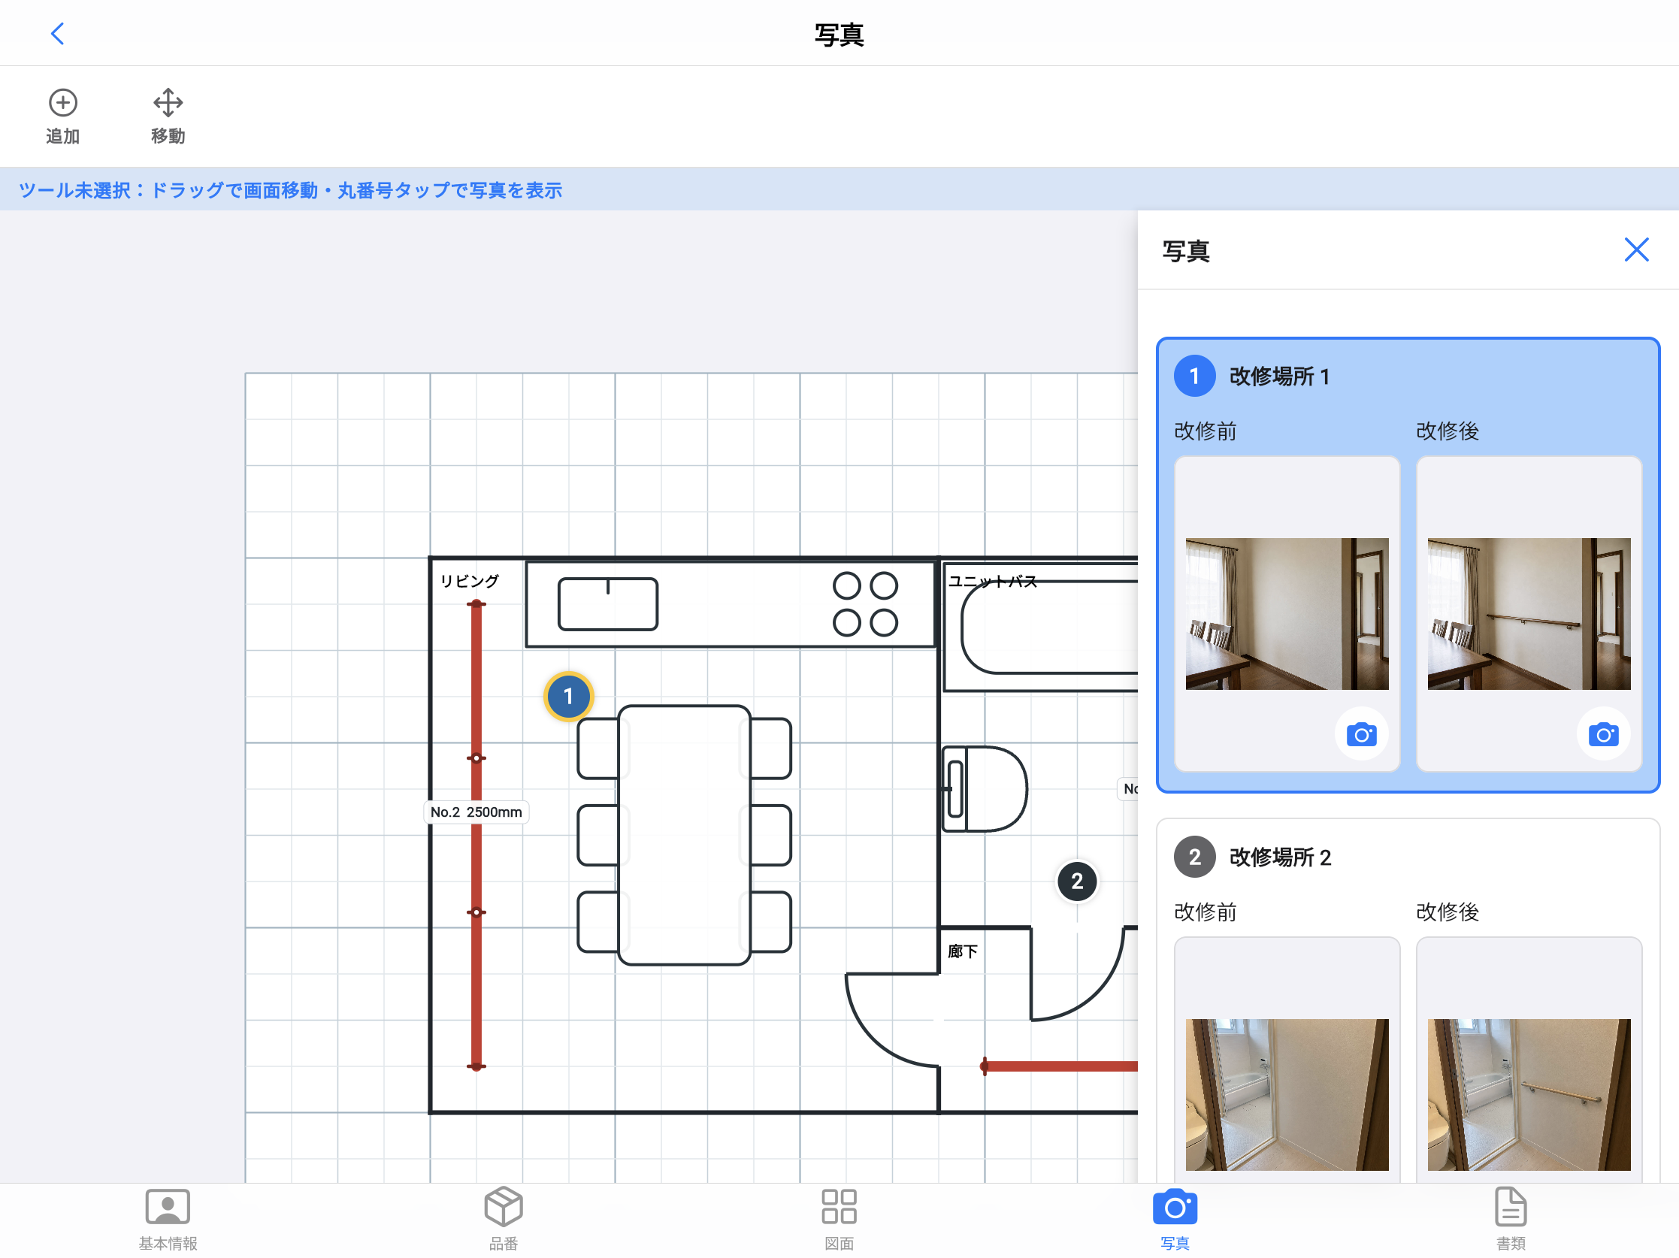Select the 改修場所 1 card header
The width and height of the screenshot is (1679, 1258).
pyautogui.click(x=1408, y=376)
